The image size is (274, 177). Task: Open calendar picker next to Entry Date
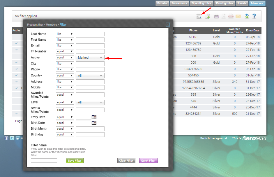pos(94,117)
